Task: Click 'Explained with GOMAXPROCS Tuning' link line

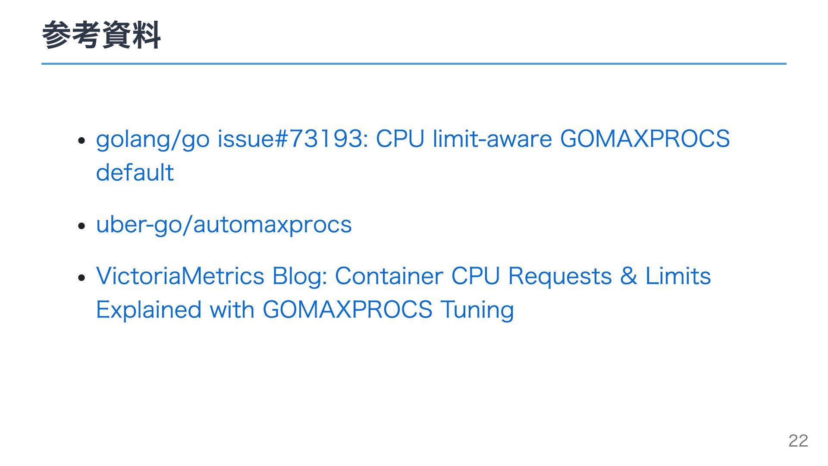Action: pos(305,310)
